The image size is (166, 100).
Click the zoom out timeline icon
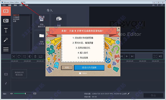[12, 93]
